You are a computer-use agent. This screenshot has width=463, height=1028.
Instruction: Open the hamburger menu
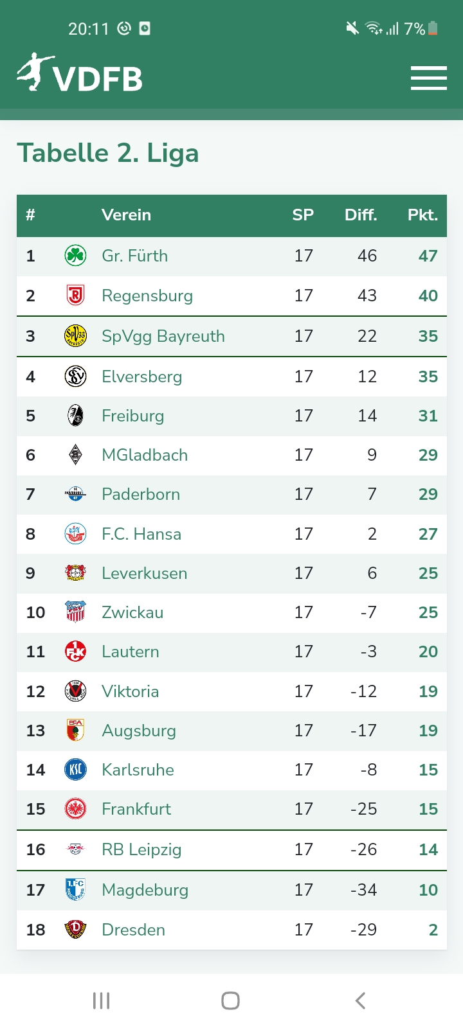pos(429,78)
